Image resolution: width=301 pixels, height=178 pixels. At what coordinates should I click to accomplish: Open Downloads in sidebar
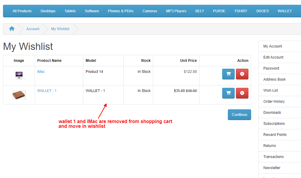[280, 113]
